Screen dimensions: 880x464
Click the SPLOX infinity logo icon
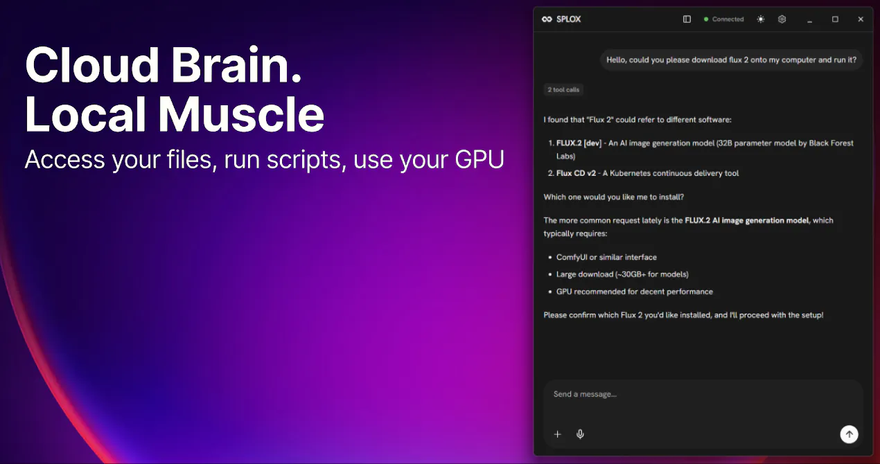[547, 19]
